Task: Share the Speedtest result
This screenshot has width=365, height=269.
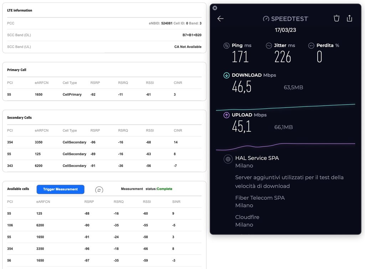Action: [x=349, y=18]
